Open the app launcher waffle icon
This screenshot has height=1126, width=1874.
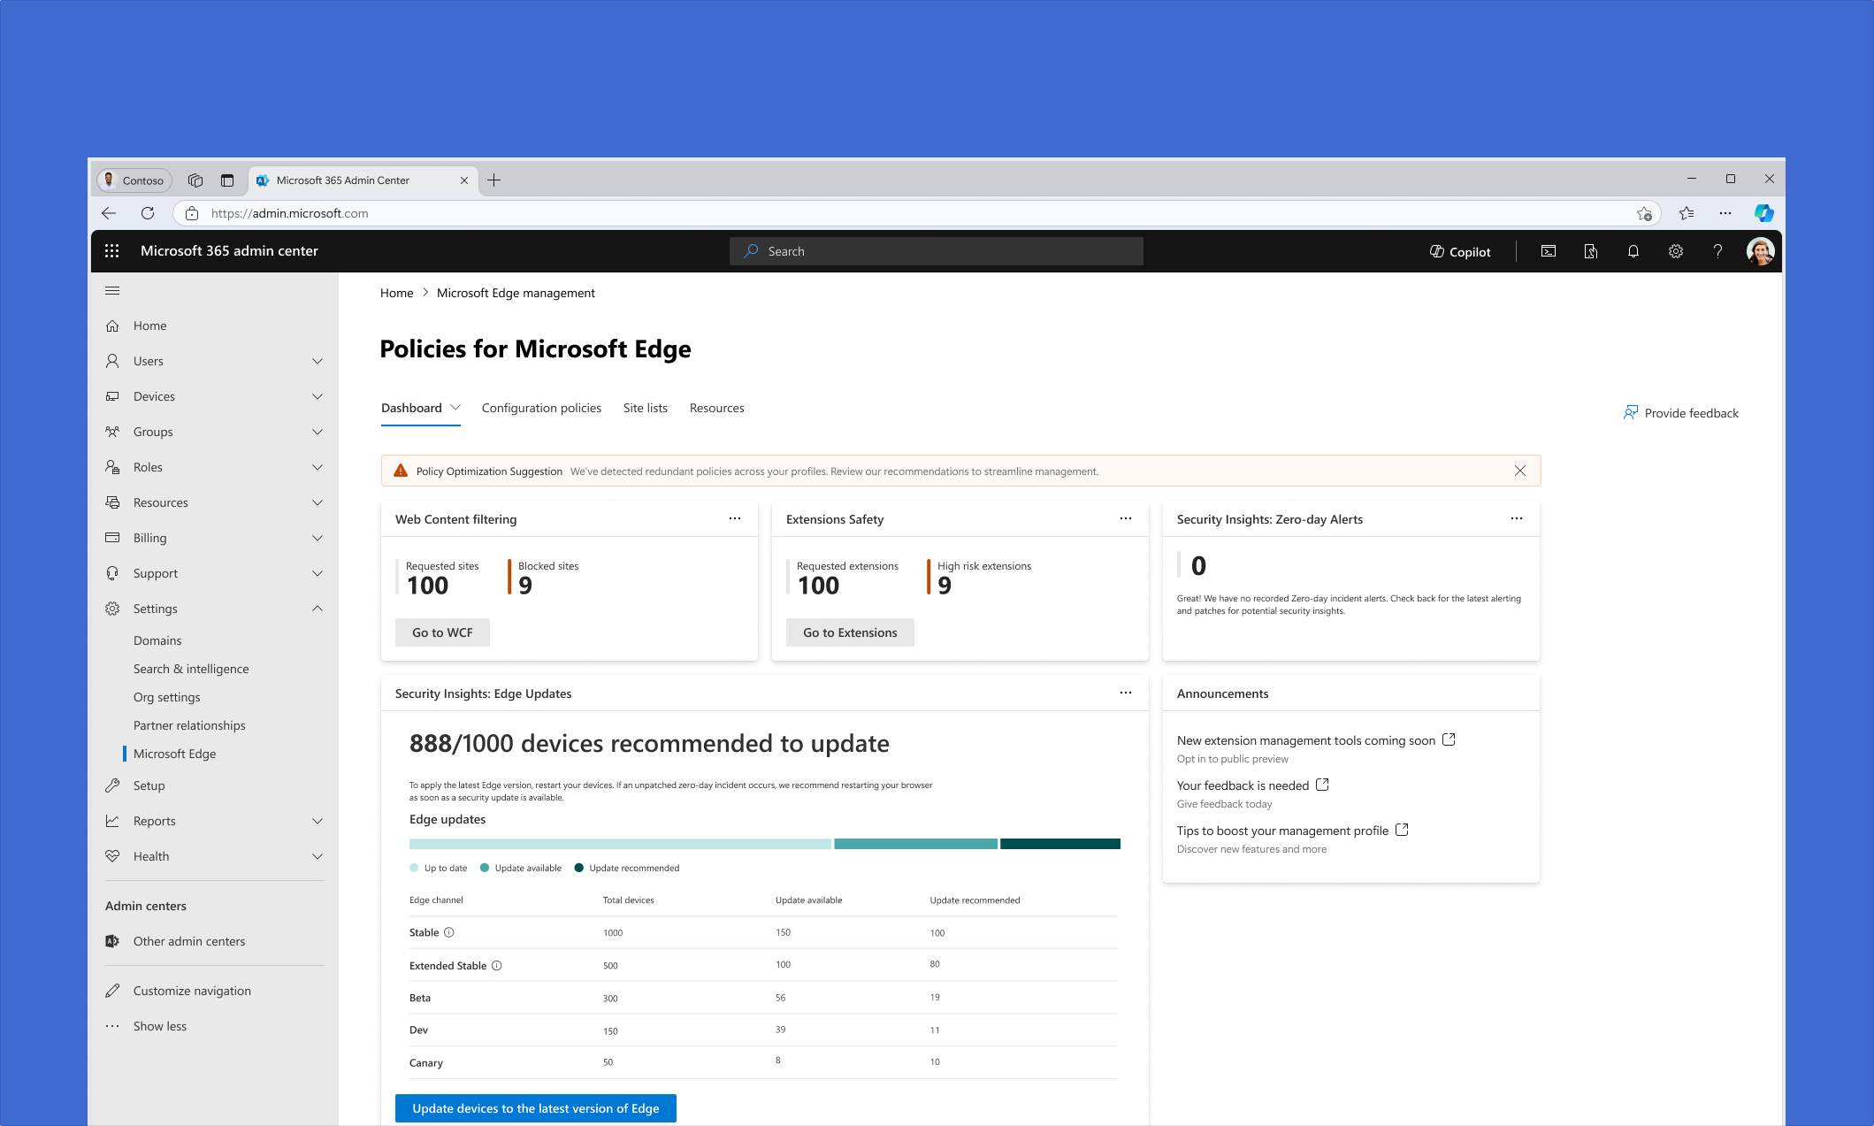[x=111, y=251]
